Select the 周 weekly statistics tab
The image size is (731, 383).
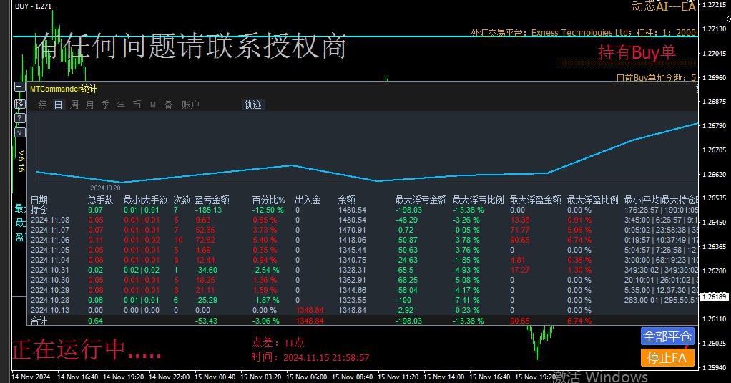(x=74, y=105)
